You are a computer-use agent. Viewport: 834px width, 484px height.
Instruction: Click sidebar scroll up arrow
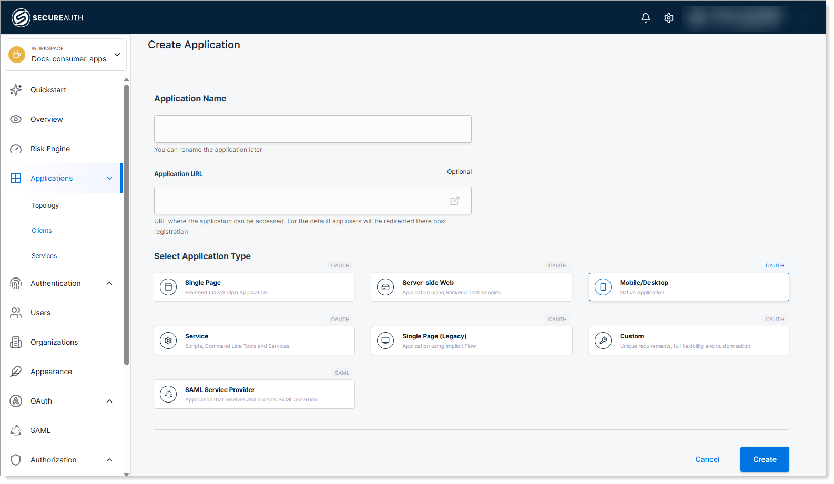(x=126, y=80)
